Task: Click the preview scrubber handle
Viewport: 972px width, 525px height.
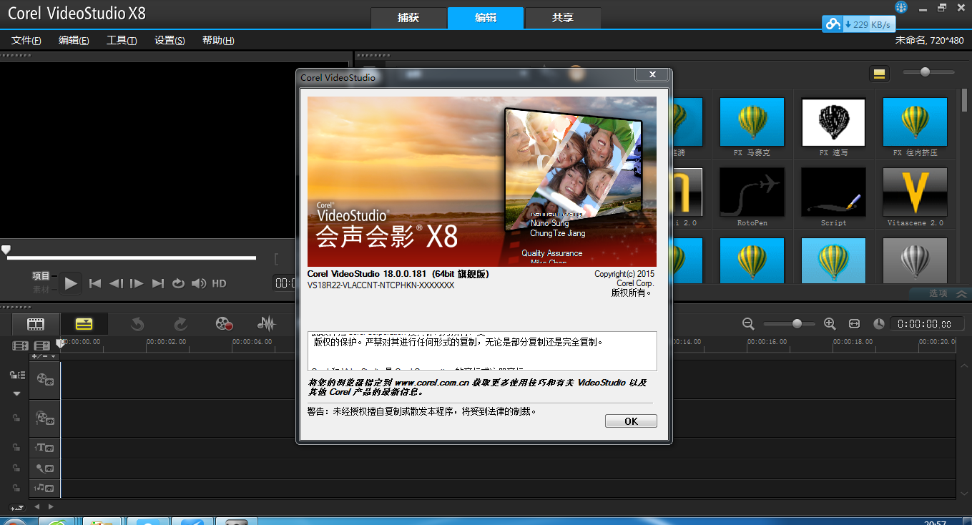Action: tap(6, 249)
